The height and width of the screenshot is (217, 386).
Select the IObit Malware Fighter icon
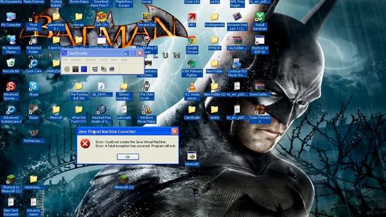click(192, 68)
